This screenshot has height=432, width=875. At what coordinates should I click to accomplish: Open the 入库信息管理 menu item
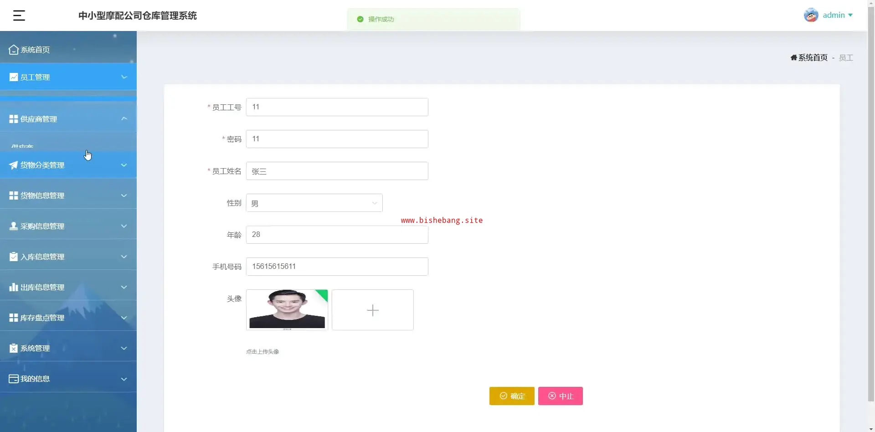click(68, 257)
